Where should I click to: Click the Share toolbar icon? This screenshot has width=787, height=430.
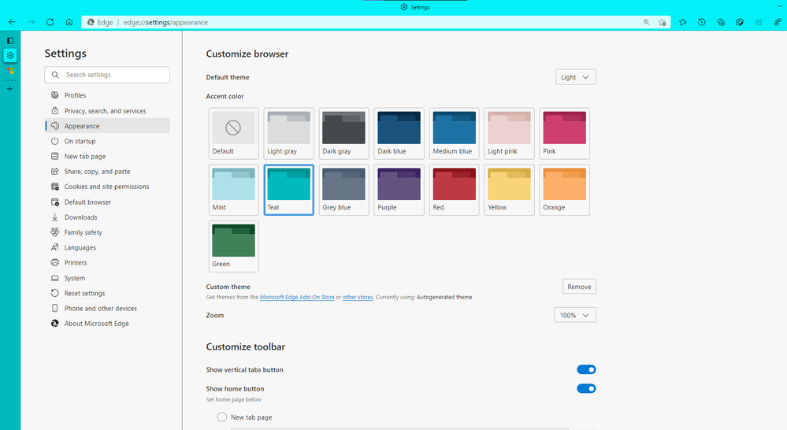(x=759, y=22)
